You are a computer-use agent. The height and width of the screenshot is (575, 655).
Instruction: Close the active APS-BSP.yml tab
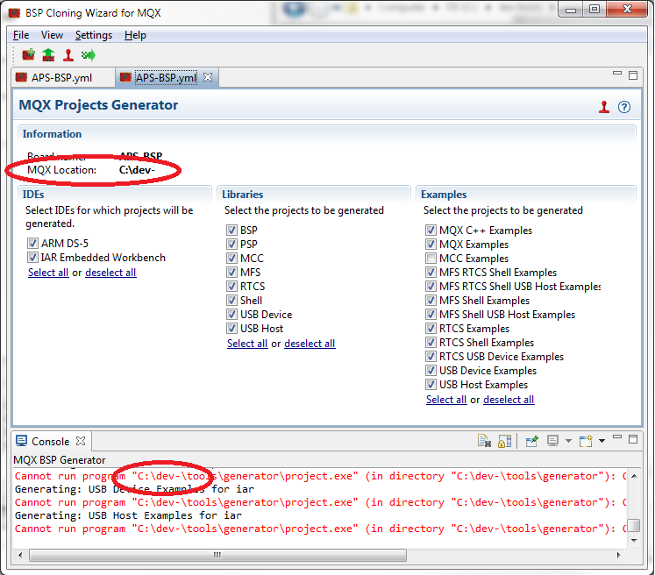pos(208,77)
